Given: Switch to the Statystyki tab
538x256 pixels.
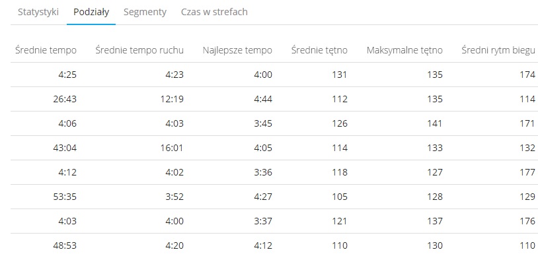Looking at the screenshot, I should tap(38, 12).
